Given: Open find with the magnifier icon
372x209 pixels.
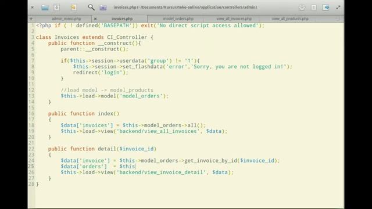Looking at the screenshot, I should pos(91,8).
